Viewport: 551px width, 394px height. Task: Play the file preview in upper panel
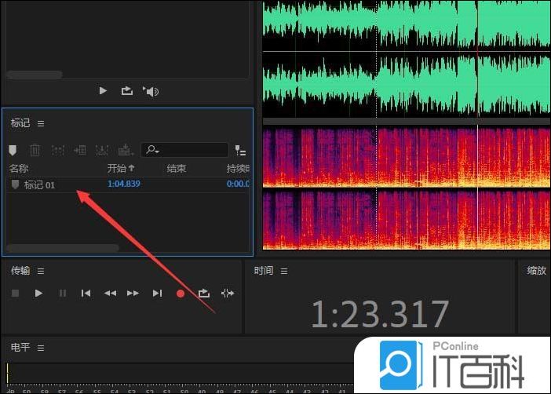click(x=103, y=91)
